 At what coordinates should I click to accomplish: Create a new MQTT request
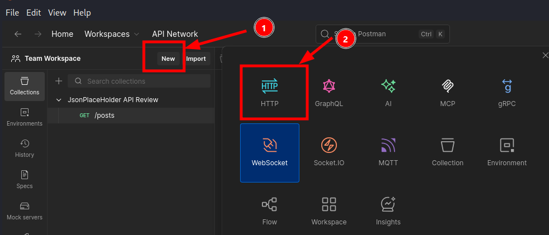point(388,153)
